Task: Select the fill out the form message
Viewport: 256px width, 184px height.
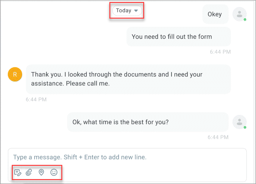Action: pos(179,37)
